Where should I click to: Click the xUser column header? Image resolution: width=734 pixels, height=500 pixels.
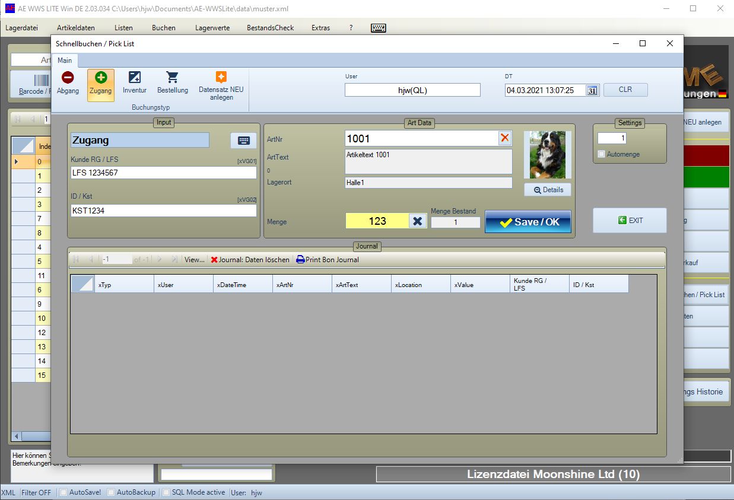183,285
